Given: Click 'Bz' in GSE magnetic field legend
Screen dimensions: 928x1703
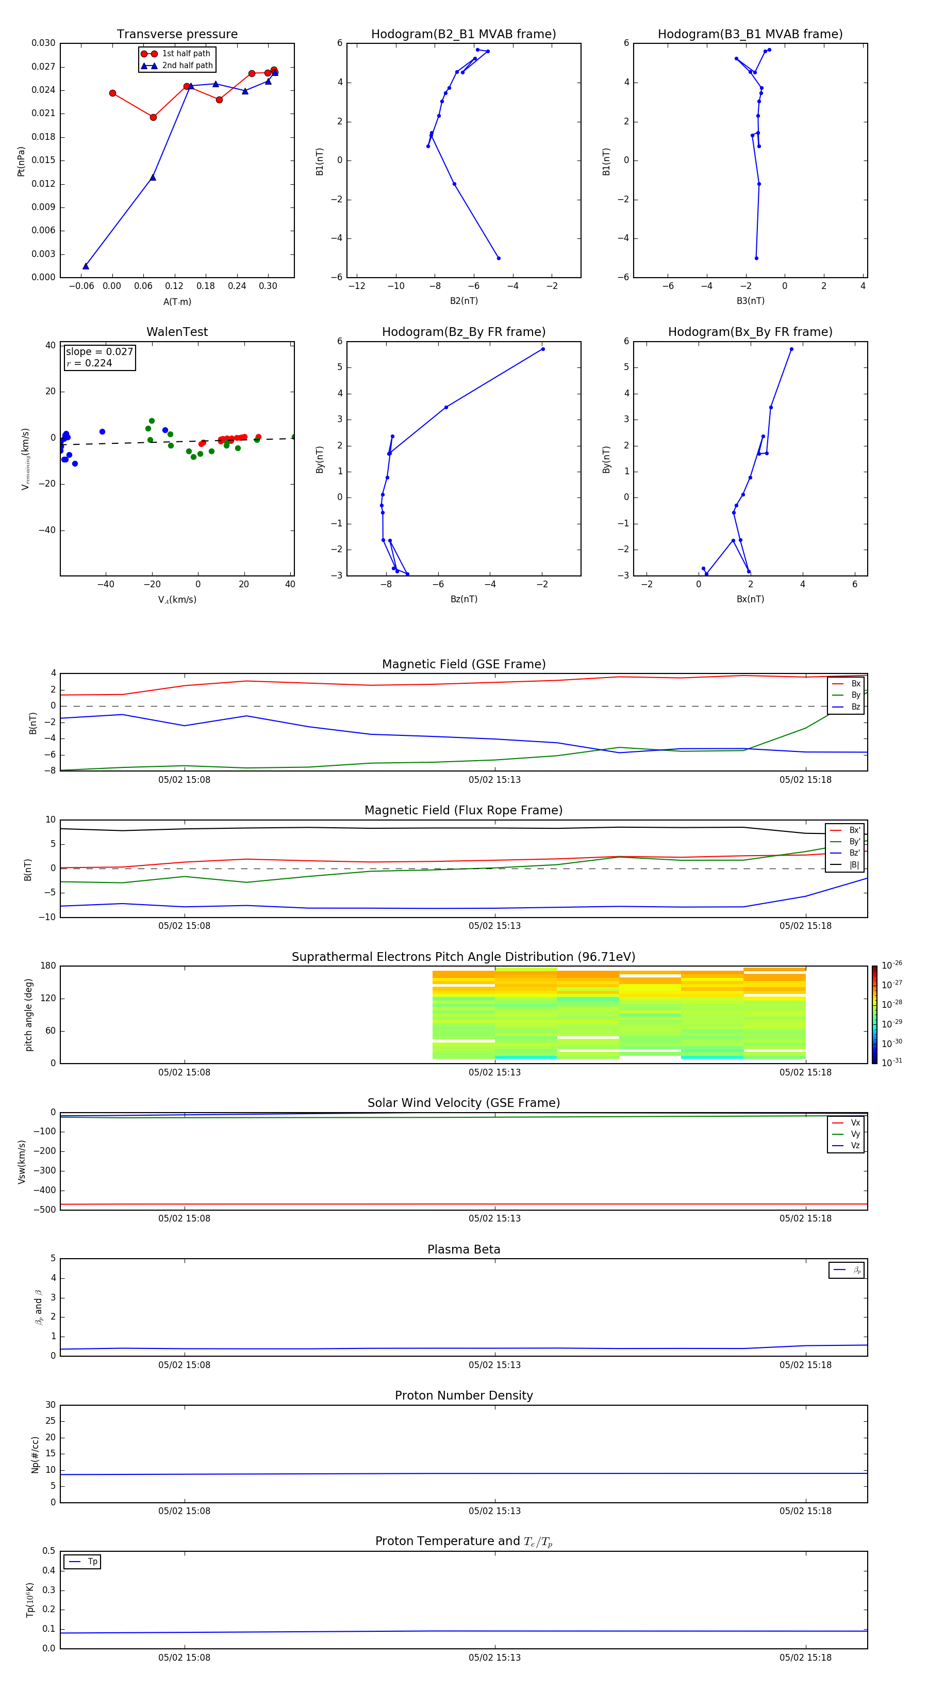Looking at the screenshot, I should click(x=855, y=706).
